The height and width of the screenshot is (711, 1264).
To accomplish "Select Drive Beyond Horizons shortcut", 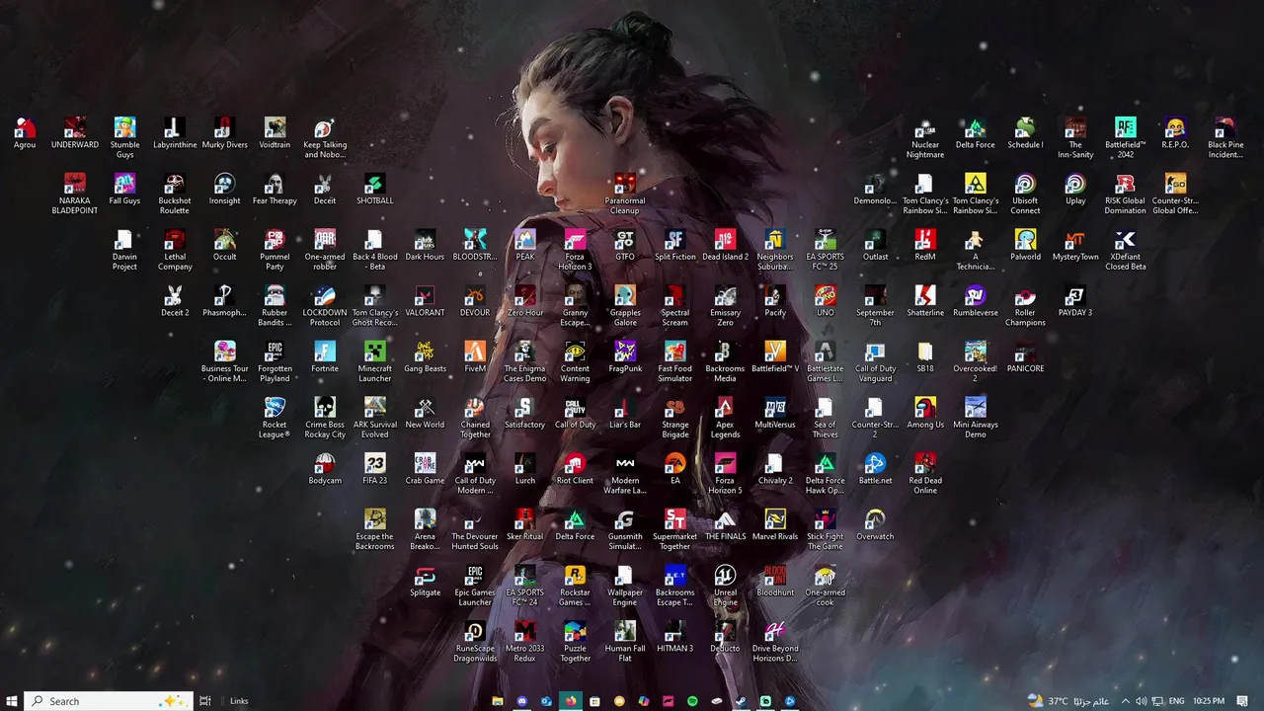I will 775,643.
